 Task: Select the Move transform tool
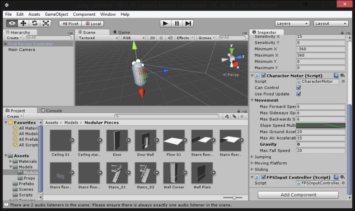23,23
